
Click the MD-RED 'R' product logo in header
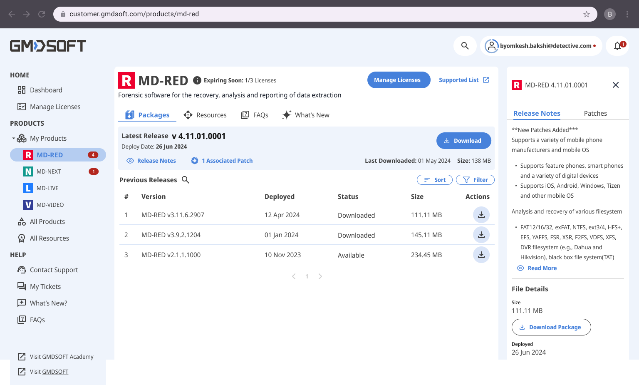(126, 80)
